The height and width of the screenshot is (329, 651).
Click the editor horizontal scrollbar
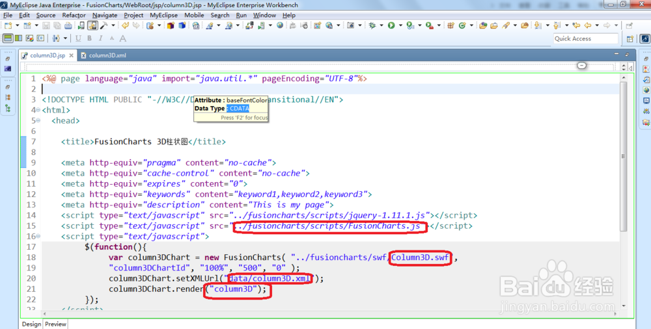tap(328, 313)
